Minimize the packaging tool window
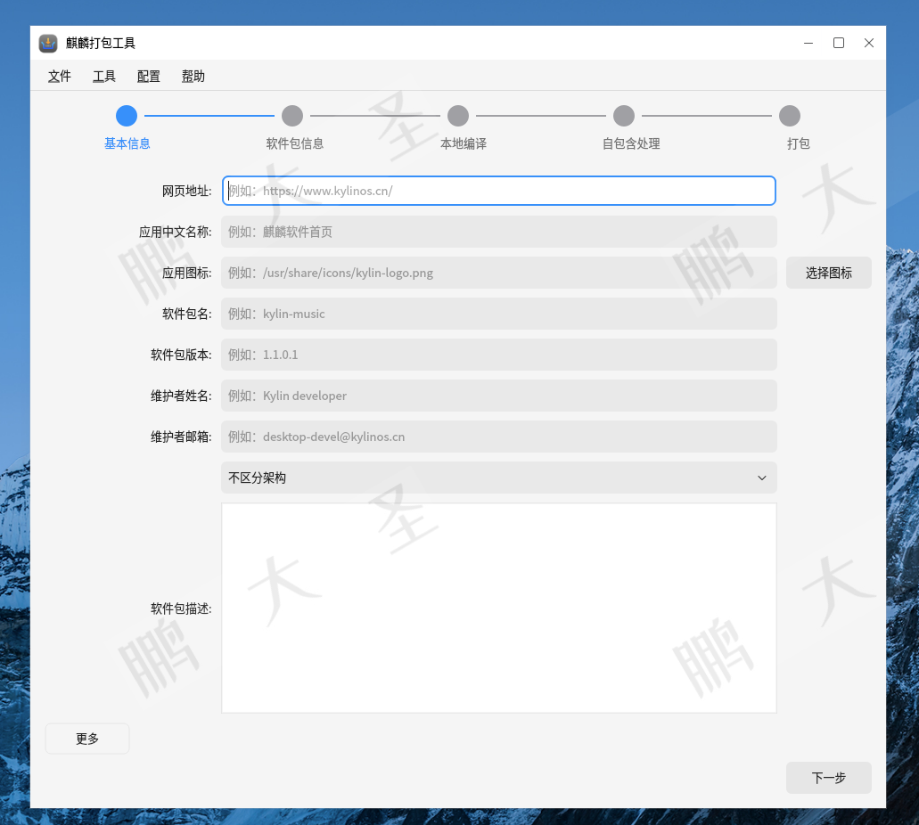The height and width of the screenshot is (825, 919). (x=808, y=43)
